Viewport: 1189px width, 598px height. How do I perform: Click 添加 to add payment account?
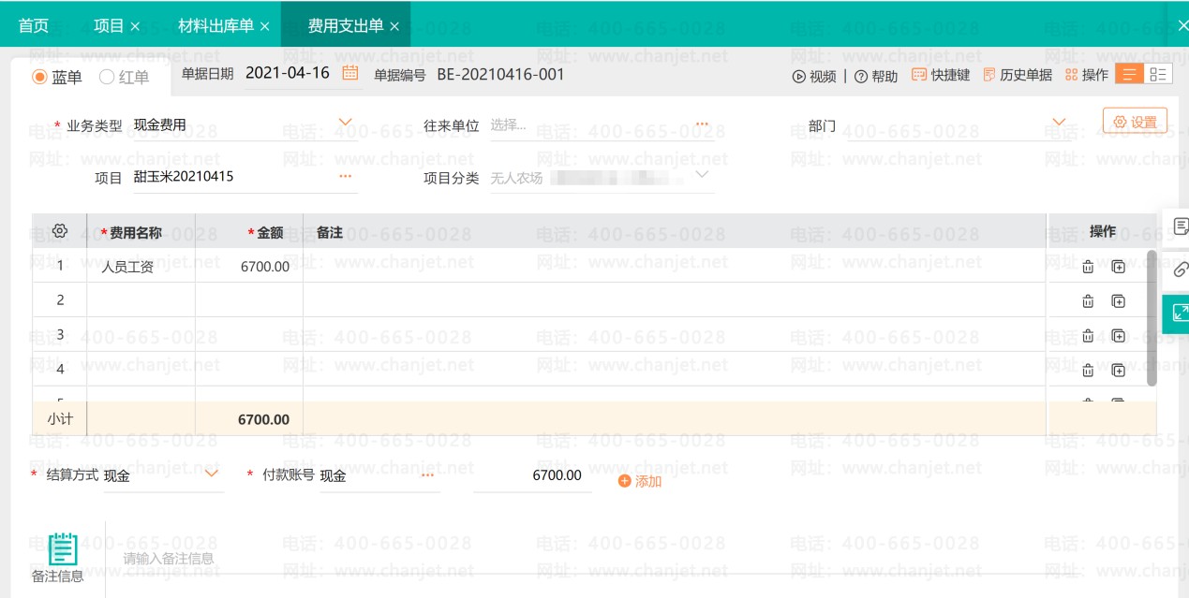[640, 481]
